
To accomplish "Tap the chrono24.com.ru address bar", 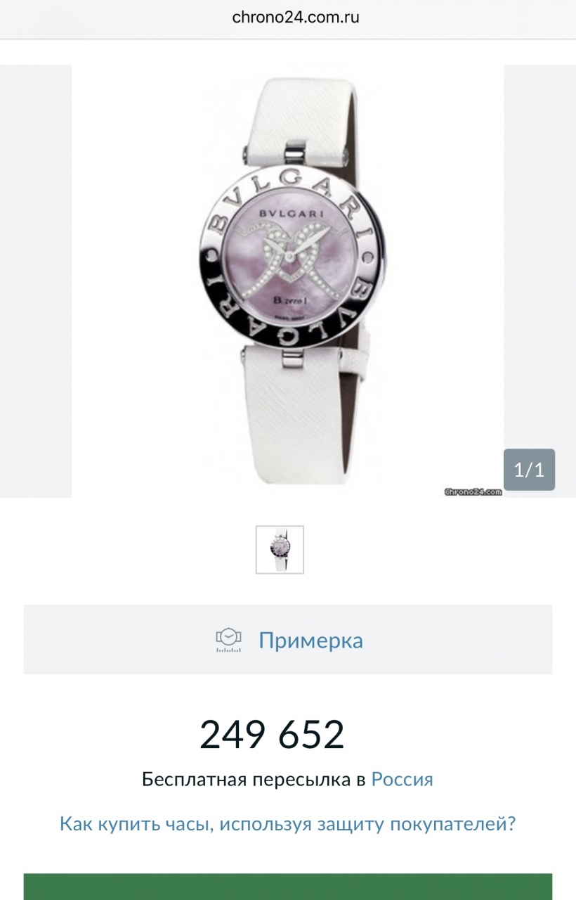I will [296, 18].
